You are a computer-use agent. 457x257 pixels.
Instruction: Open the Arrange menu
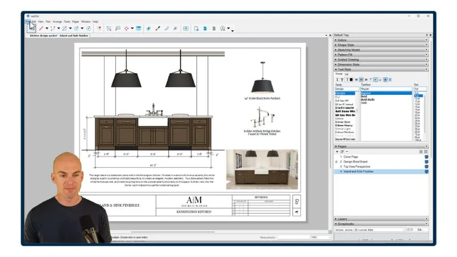pos(57,22)
